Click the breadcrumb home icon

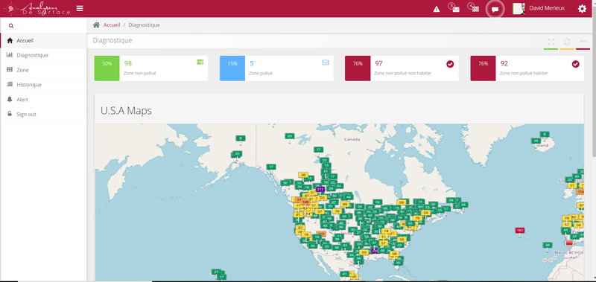[x=96, y=25]
